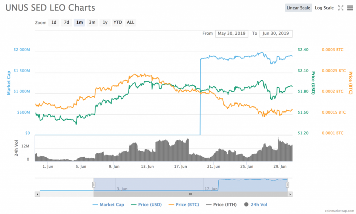This screenshot has height=214, width=356.
Task: Click the $500M market cap label
Action: pos(24,113)
